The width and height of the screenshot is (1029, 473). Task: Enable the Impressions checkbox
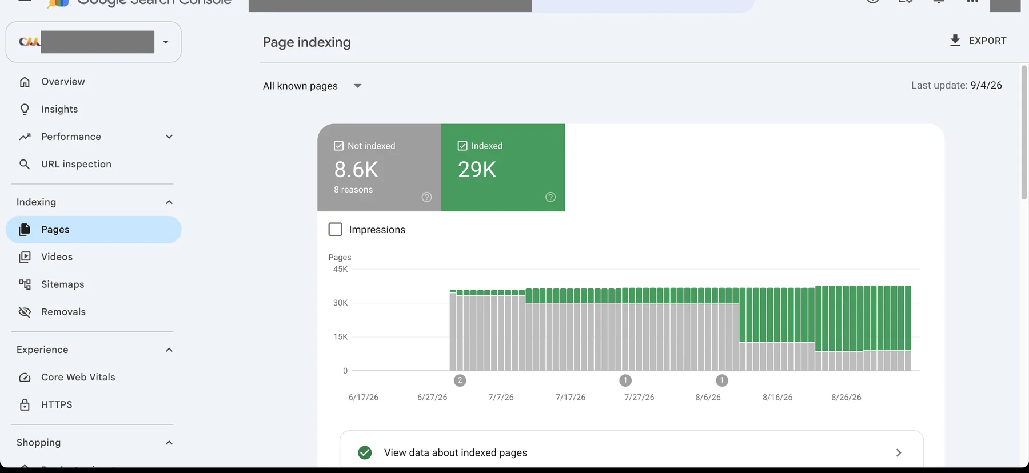tap(336, 230)
